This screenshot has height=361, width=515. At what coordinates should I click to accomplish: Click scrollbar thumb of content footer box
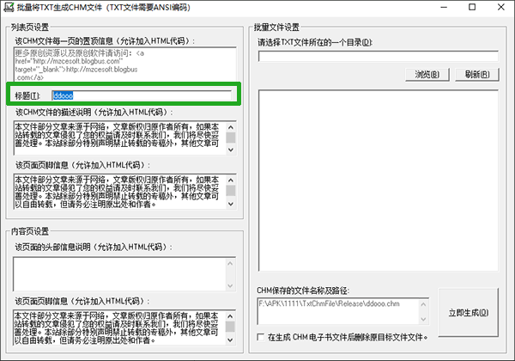230,327
